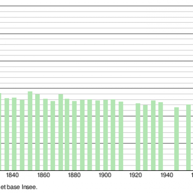Select the 1841 bar above the 1840 label
The height and width of the screenshot is (193, 193).
[x=14, y=134]
